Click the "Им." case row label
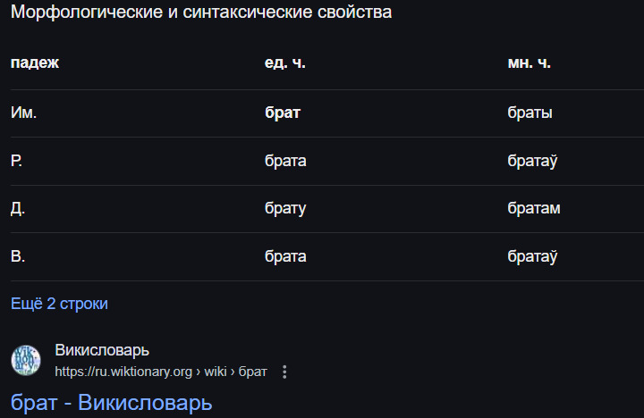 coord(24,113)
